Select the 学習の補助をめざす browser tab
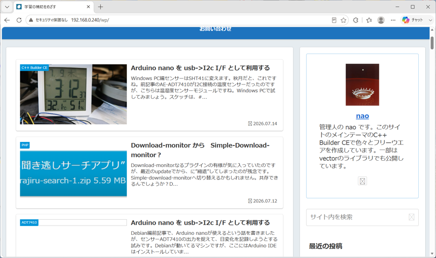Viewport: 436px width, 258px height. 54,7
